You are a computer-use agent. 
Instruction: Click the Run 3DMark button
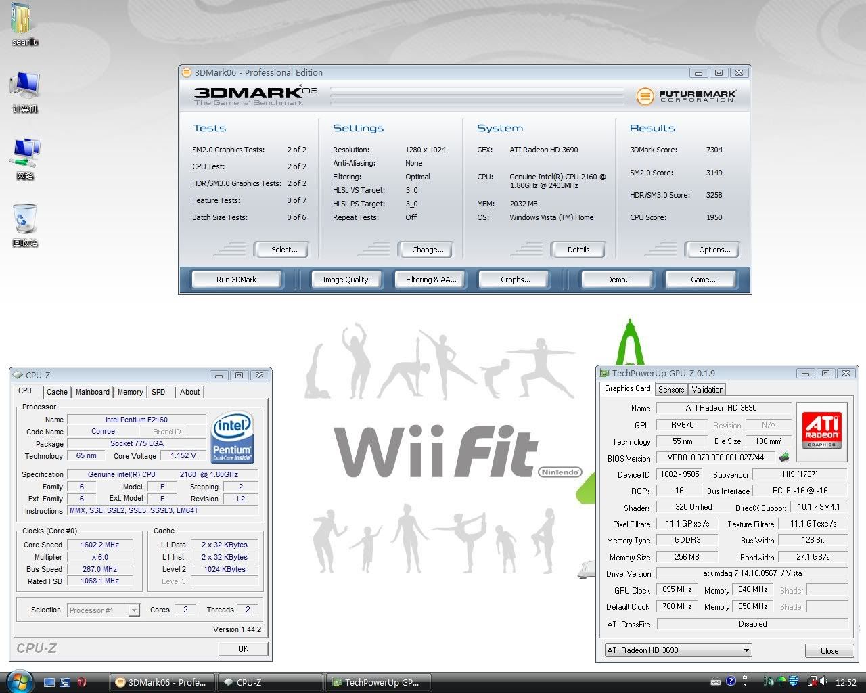tap(236, 280)
